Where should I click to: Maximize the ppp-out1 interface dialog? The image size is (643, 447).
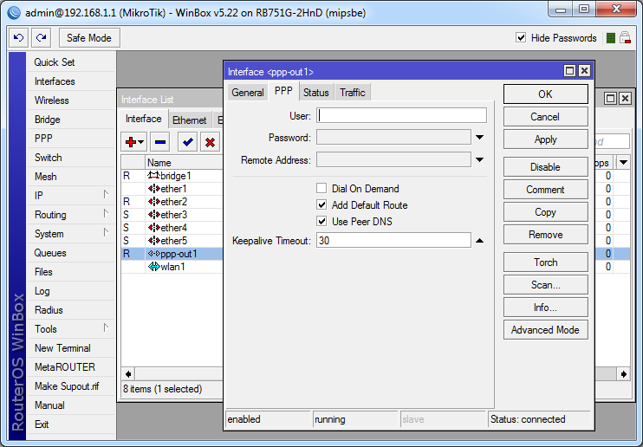coord(569,71)
